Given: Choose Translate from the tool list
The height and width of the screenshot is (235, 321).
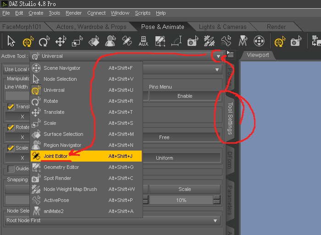Looking at the screenshot, I should (x=86, y=112).
